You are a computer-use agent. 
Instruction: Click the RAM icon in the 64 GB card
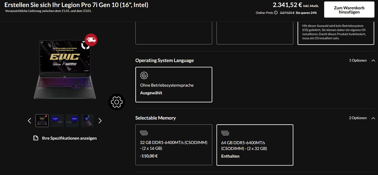click(x=225, y=133)
